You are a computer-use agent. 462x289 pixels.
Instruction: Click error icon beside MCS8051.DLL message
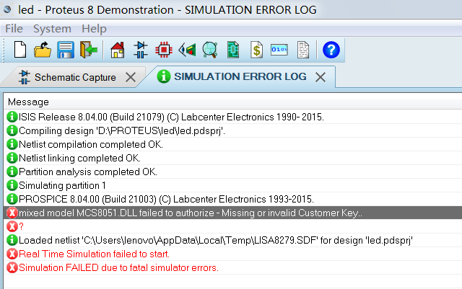12,213
